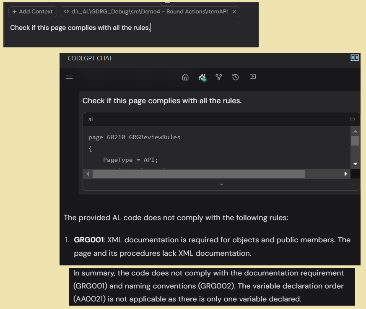Click the horizontal scroll left arrow
Screen dimensions: 366x309
[88, 174]
